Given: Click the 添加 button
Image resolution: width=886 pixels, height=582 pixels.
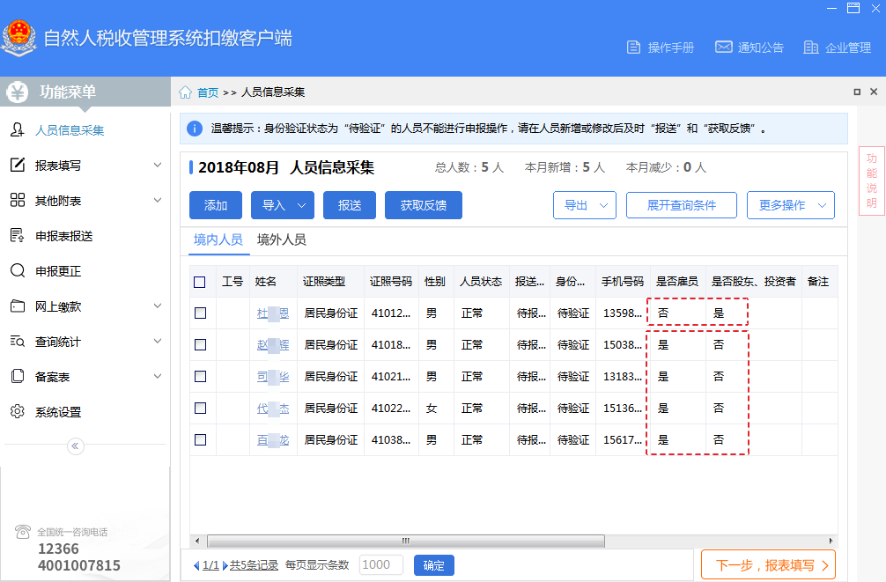Looking at the screenshot, I should click(216, 205).
